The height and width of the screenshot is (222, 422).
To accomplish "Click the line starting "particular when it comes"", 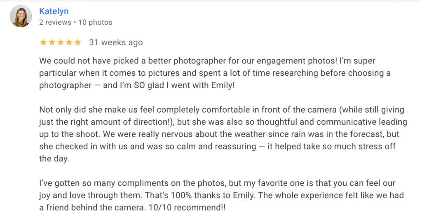I will 215,73.
